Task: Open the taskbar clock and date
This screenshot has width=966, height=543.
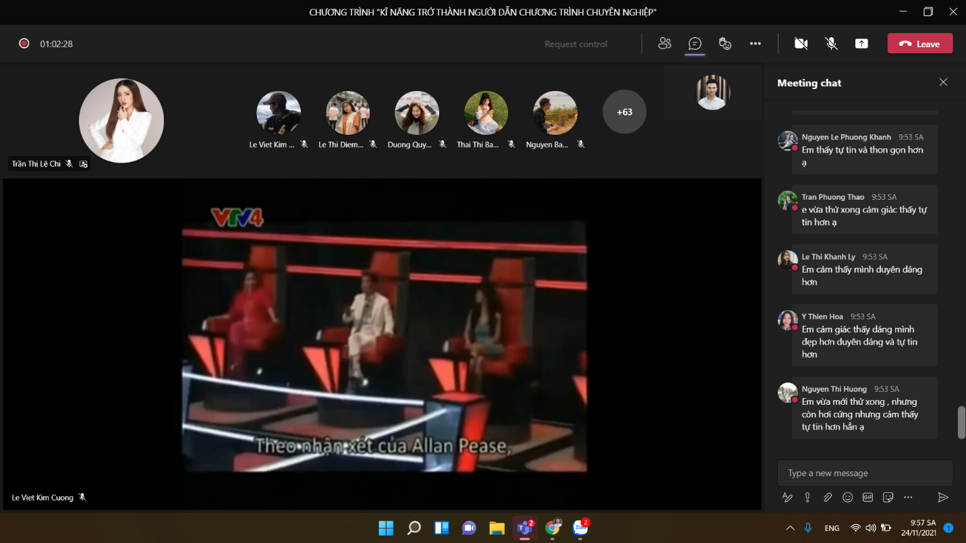Action: point(918,527)
